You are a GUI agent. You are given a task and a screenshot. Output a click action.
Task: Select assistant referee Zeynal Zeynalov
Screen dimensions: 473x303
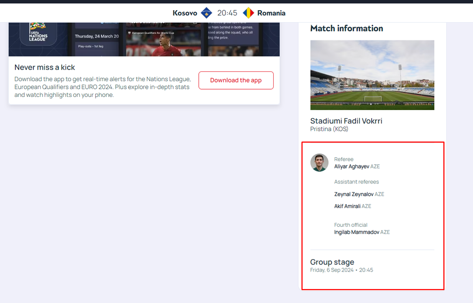(x=354, y=194)
